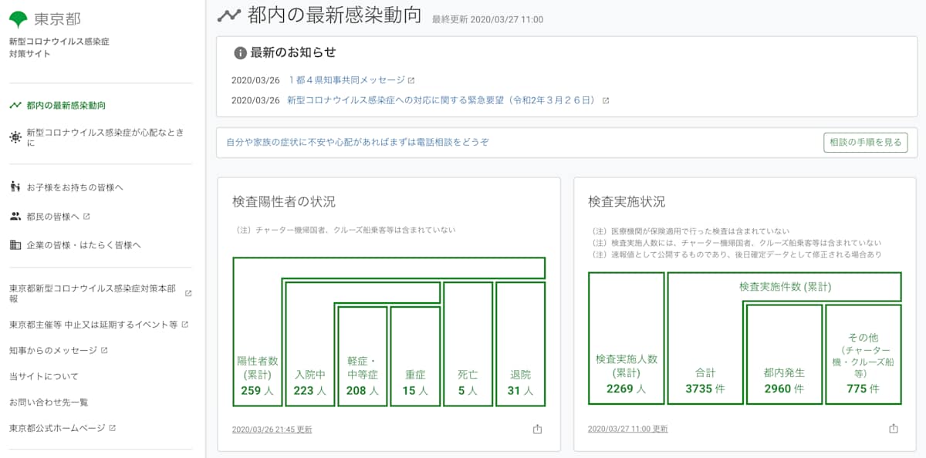Select 軽症・中等症 208人 box
This screenshot has height=458, width=926.
(x=362, y=356)
